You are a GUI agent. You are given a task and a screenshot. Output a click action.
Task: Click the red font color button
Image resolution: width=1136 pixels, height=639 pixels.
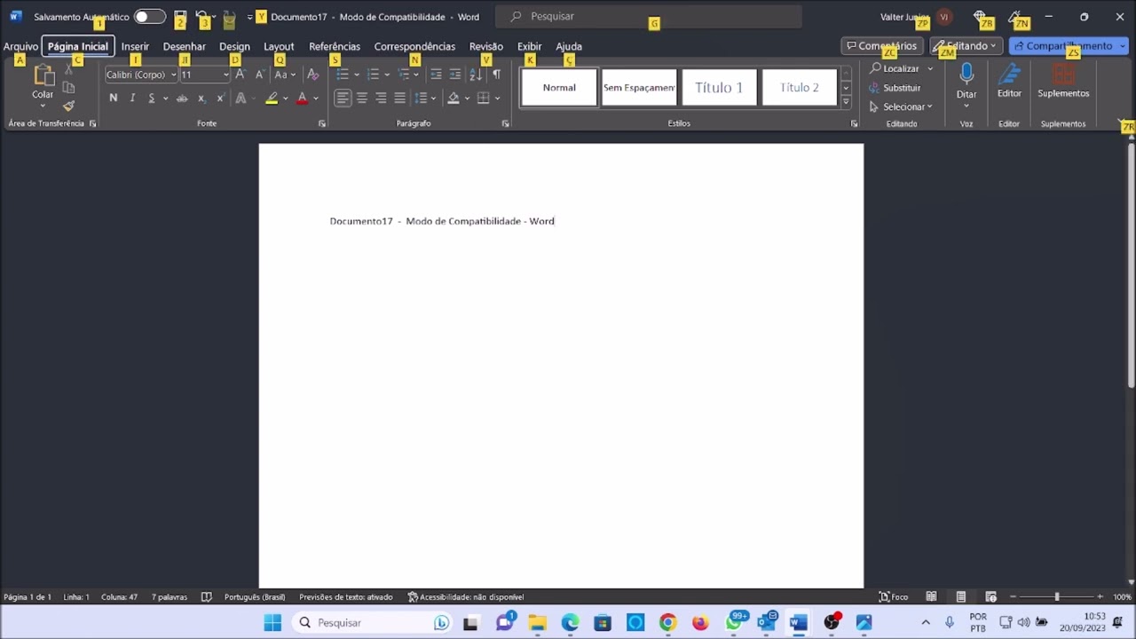click(x=302, y=99)
